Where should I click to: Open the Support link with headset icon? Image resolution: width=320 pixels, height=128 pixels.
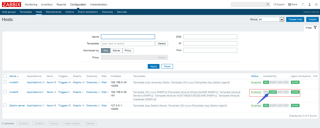click(x=279, y=4)
